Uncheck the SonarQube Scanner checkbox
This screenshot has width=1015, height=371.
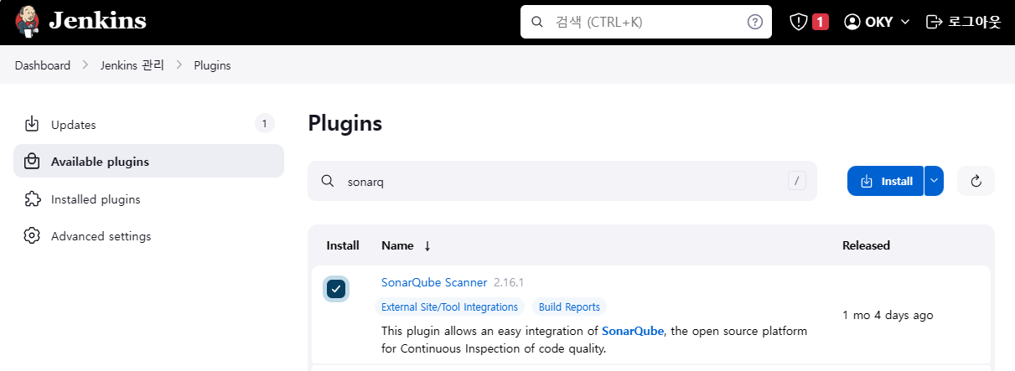(x=336, y=290)
